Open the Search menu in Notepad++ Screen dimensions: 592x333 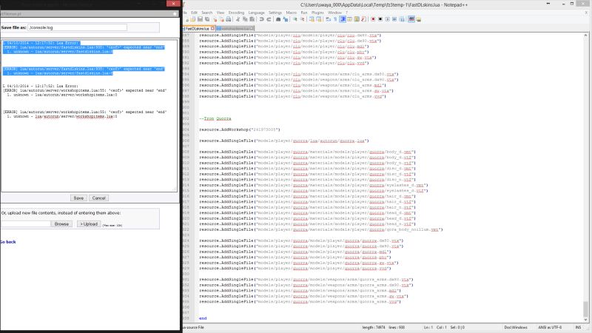click(x=206, y=13)
